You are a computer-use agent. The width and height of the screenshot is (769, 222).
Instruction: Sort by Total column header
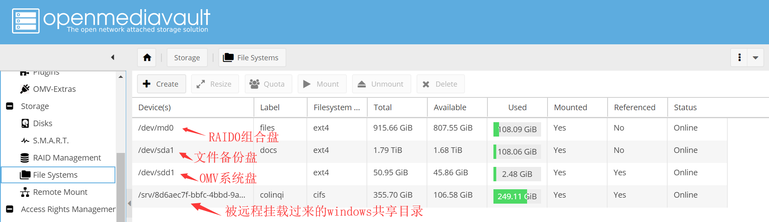click(397, 107)
